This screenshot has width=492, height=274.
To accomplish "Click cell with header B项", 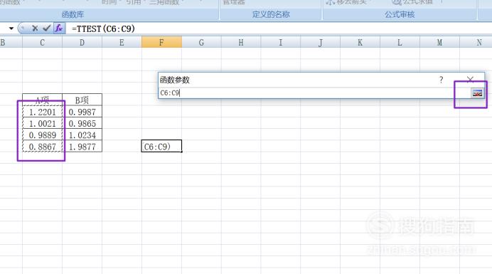I will [x=82, y=100].
